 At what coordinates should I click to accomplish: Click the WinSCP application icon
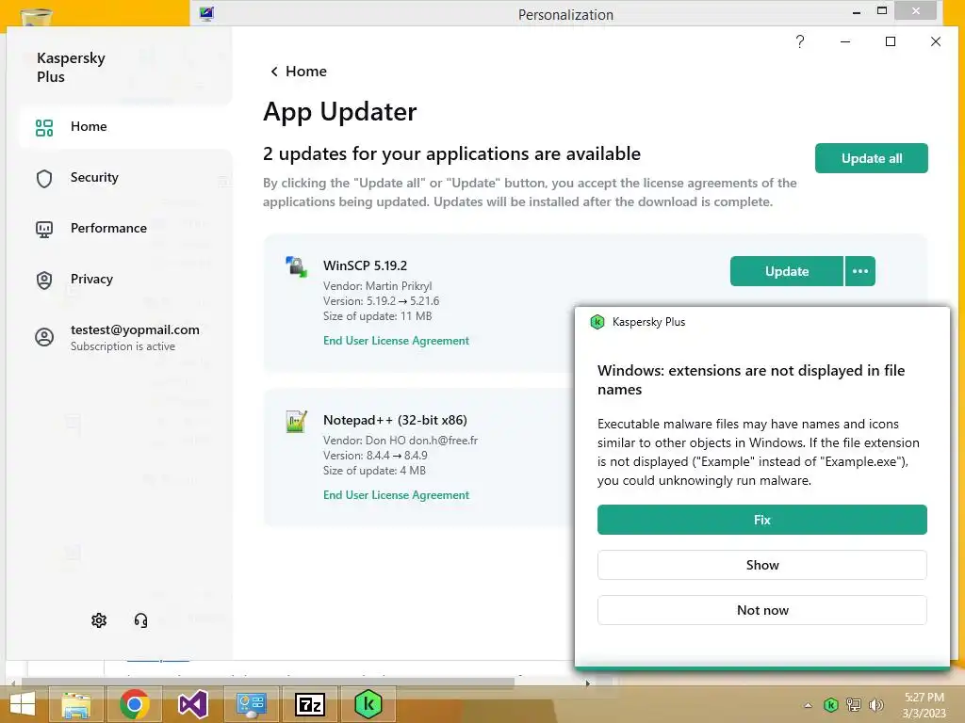[x=297, y=266]
